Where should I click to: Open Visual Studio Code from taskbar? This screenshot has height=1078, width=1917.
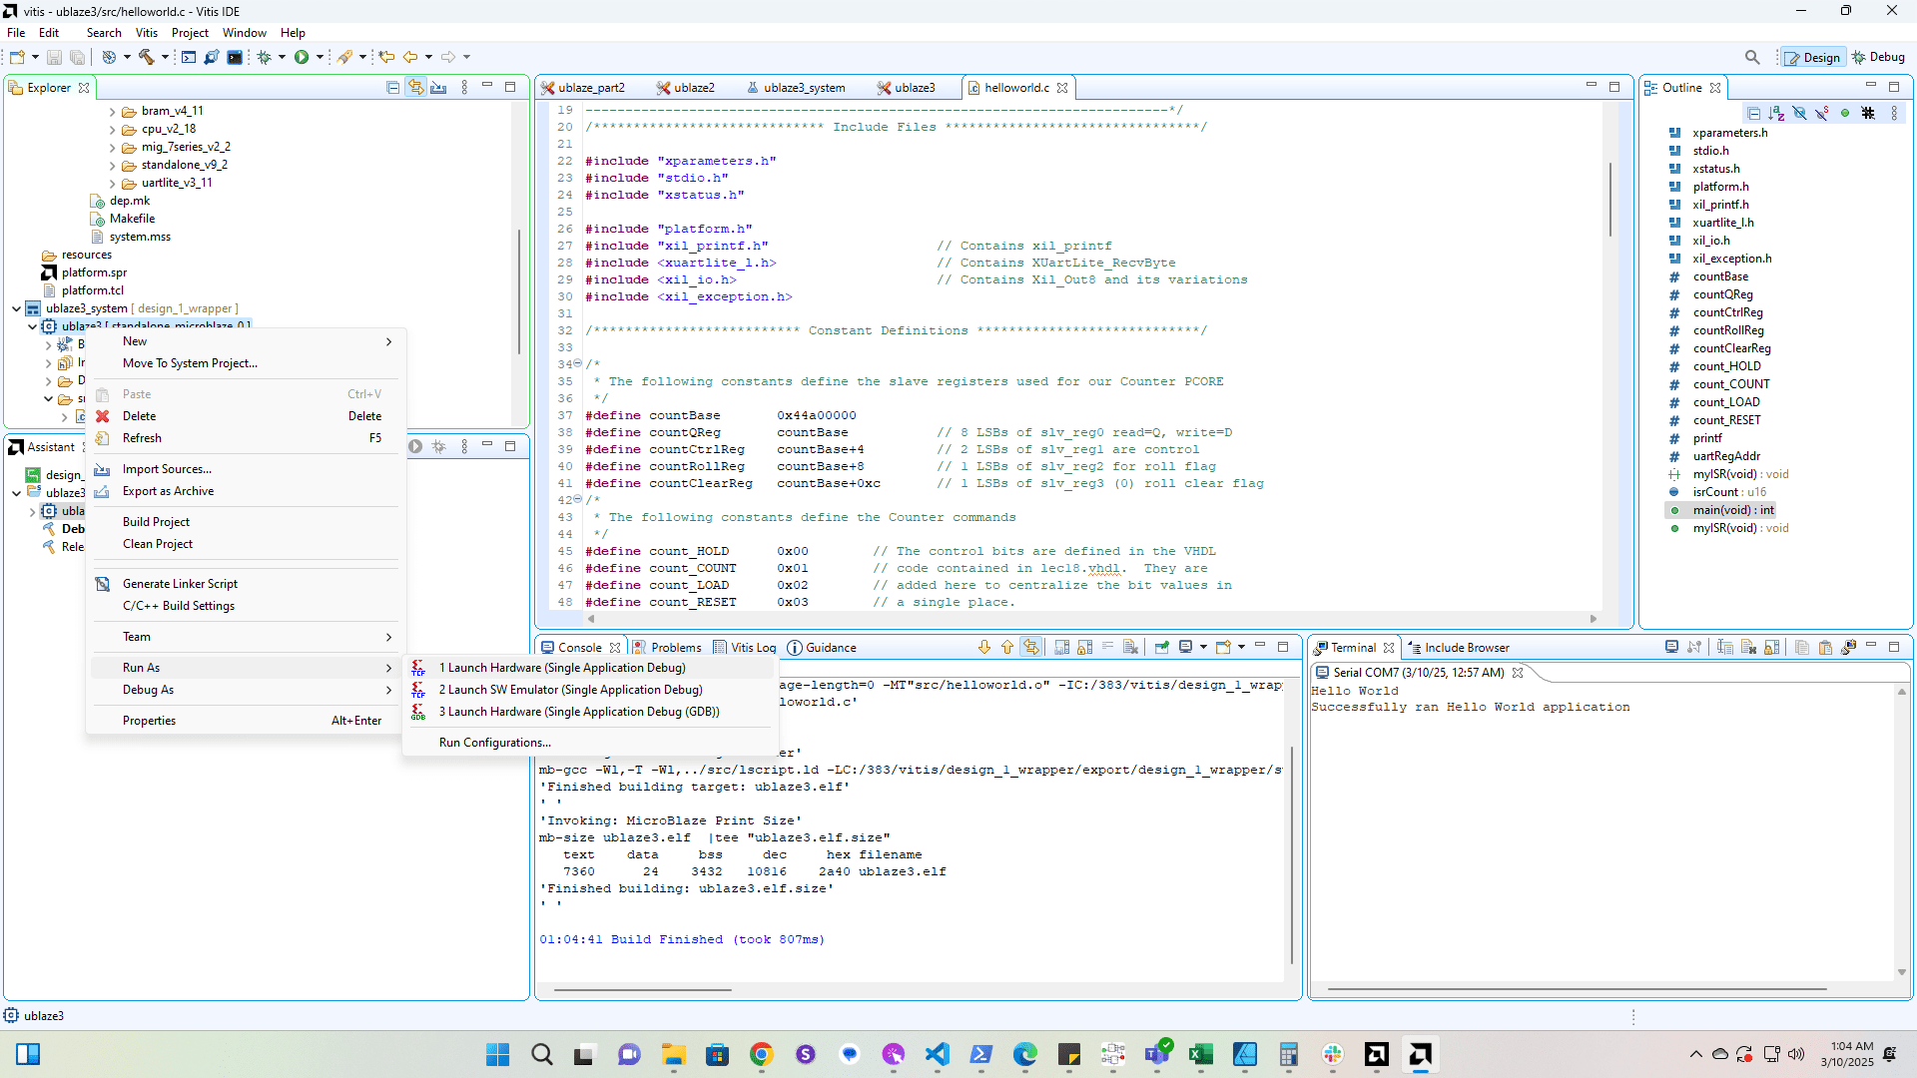coord(937,1054)
